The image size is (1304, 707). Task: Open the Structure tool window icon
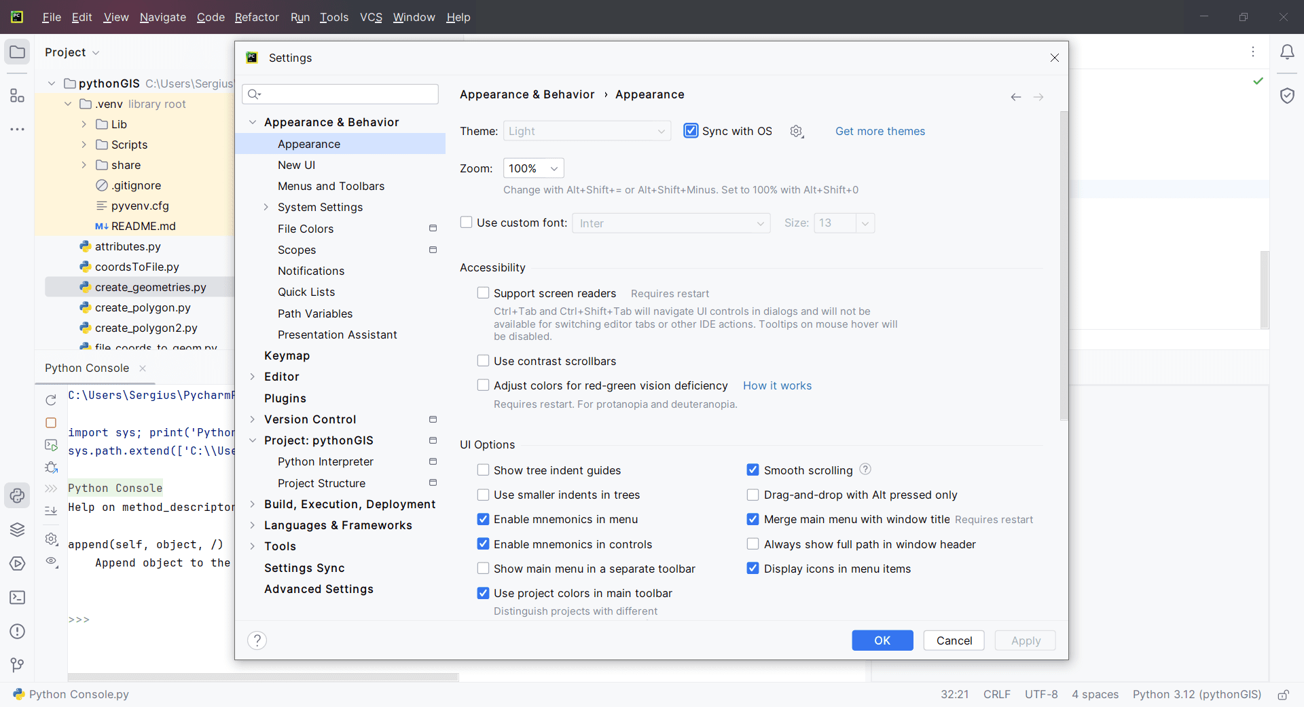tap(17, 96)
